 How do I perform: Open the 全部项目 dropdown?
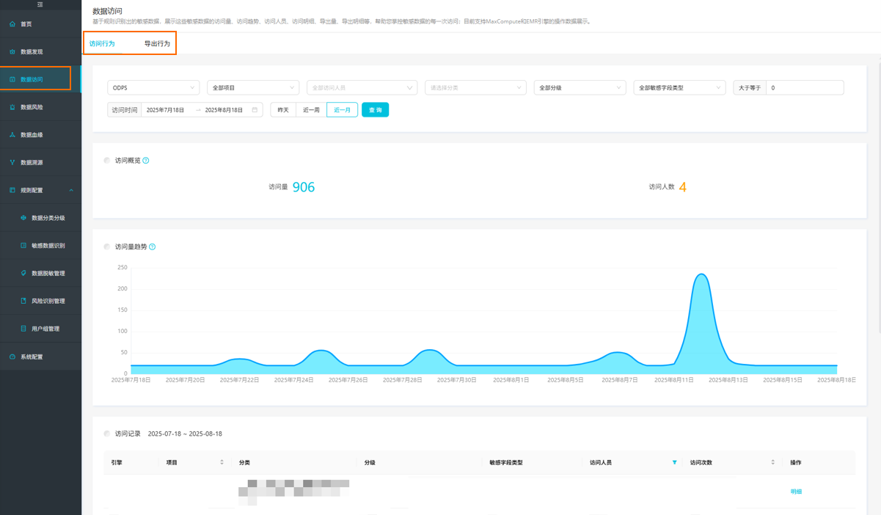pos(253,88)
